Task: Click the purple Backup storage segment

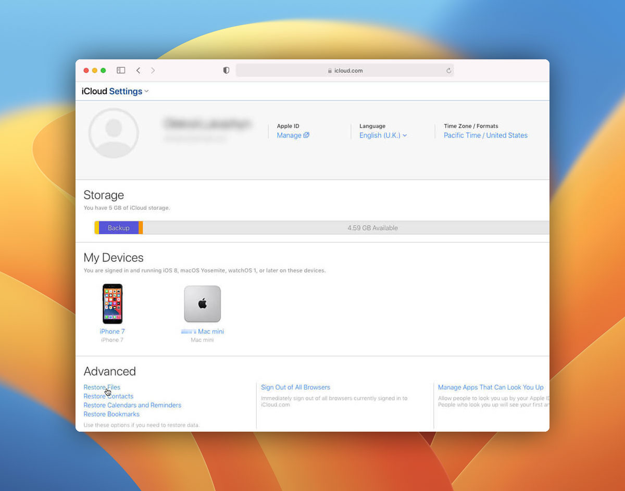Action: (119, 228)
